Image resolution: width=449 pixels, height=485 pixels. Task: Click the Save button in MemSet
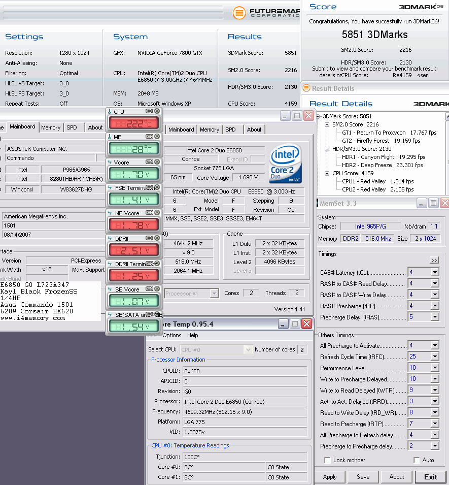[363, 477]
